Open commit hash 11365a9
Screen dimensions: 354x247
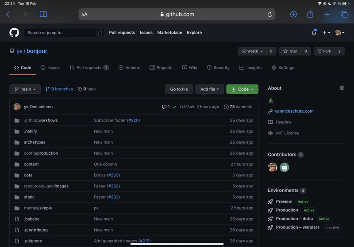(x=186, y=107)
